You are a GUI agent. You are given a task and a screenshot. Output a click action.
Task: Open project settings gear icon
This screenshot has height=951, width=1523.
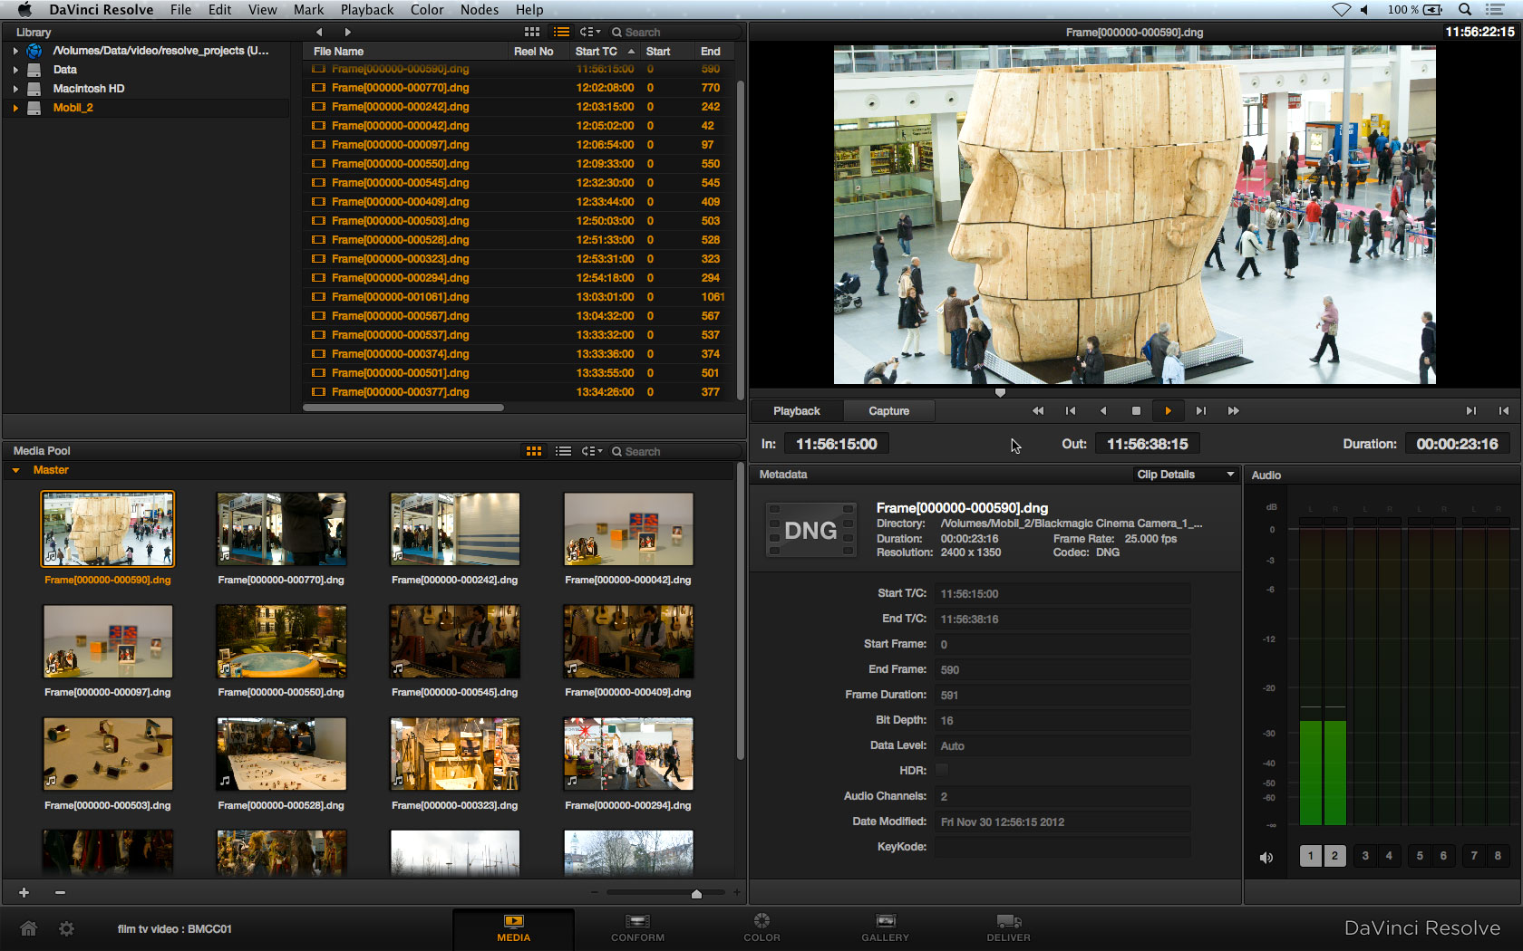(x=66, y=928)
